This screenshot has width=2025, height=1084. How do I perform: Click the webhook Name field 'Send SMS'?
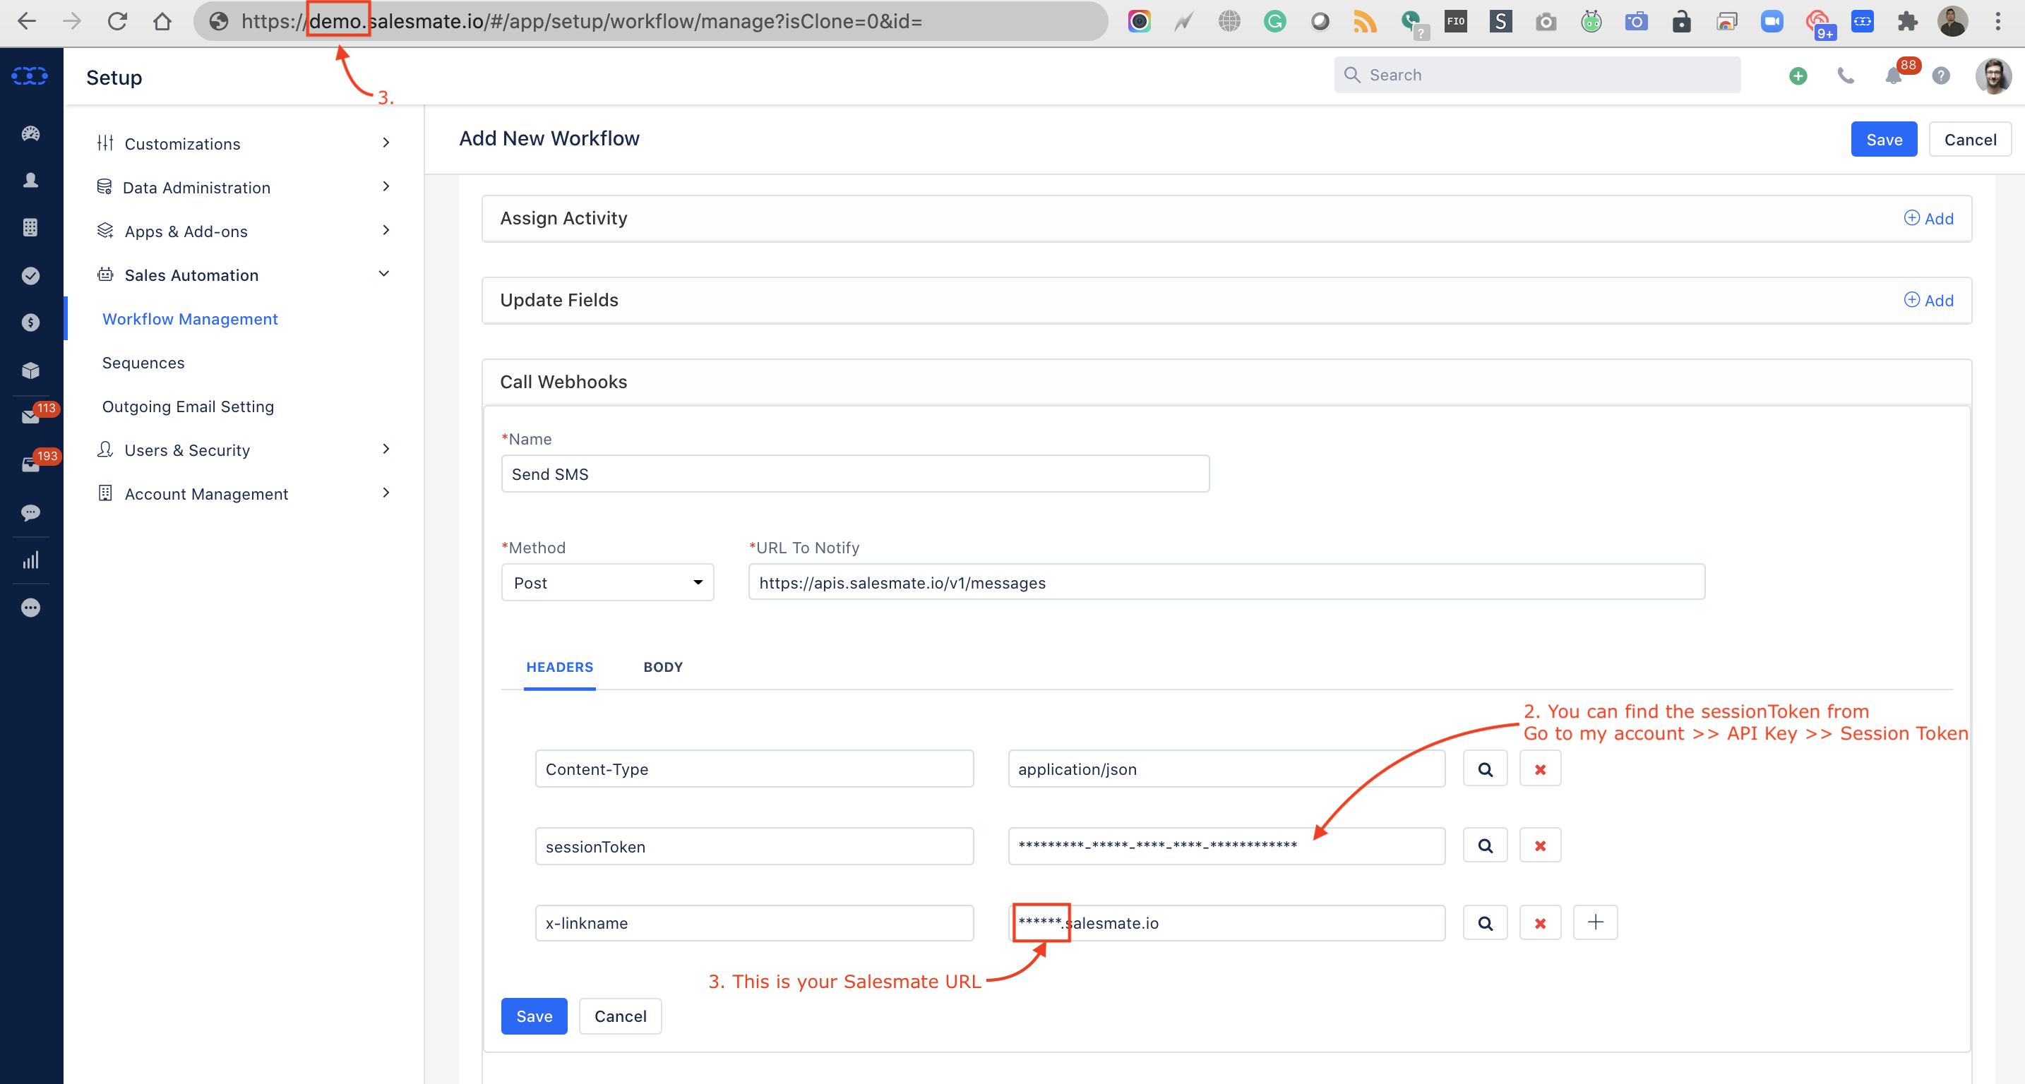pyautogui.click(x=855, y=474)
